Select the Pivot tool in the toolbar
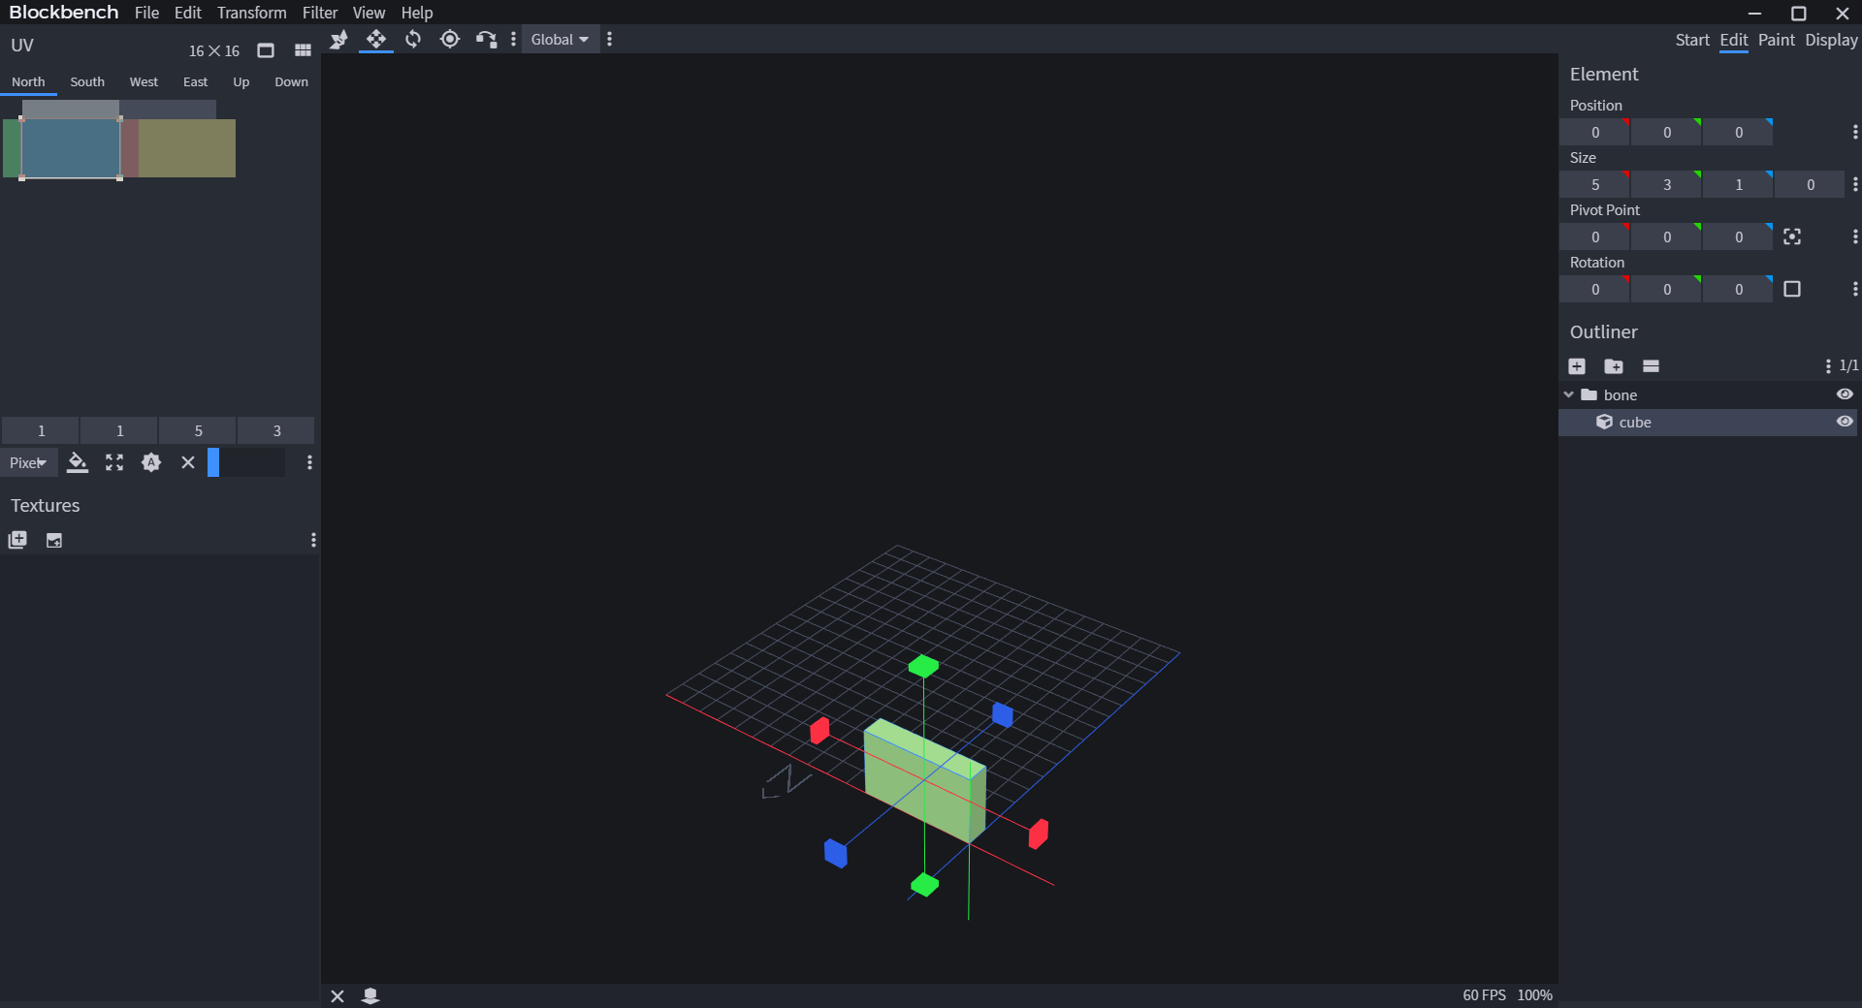Viewport: 1862px width, 1008px height. (450, 39)
